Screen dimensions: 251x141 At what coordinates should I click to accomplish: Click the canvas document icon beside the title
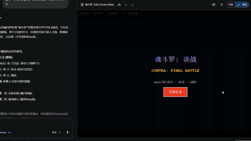(x=82, y=5)
